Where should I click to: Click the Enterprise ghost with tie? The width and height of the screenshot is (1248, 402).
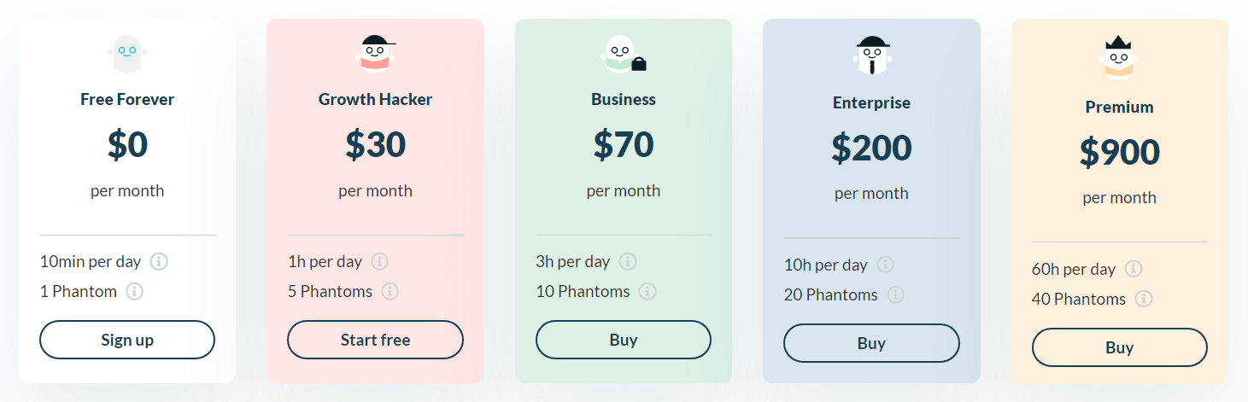pos(871,55)
